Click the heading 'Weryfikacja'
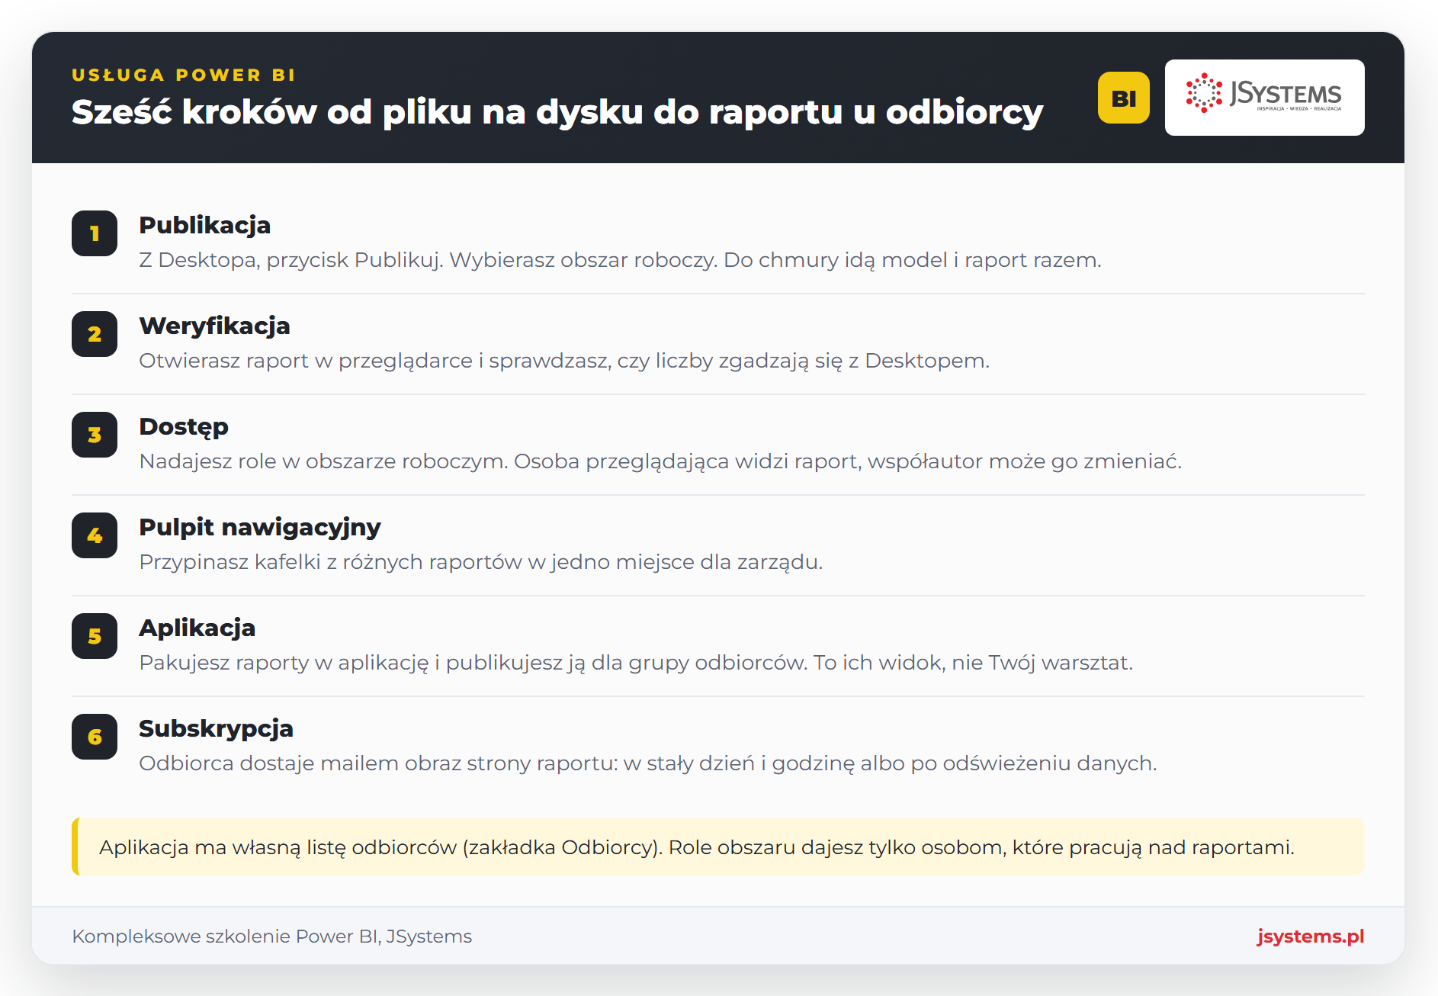 tap(214, 326)
